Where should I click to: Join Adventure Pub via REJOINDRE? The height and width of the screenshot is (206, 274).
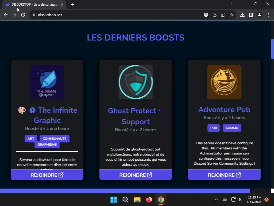pos(224,175)
